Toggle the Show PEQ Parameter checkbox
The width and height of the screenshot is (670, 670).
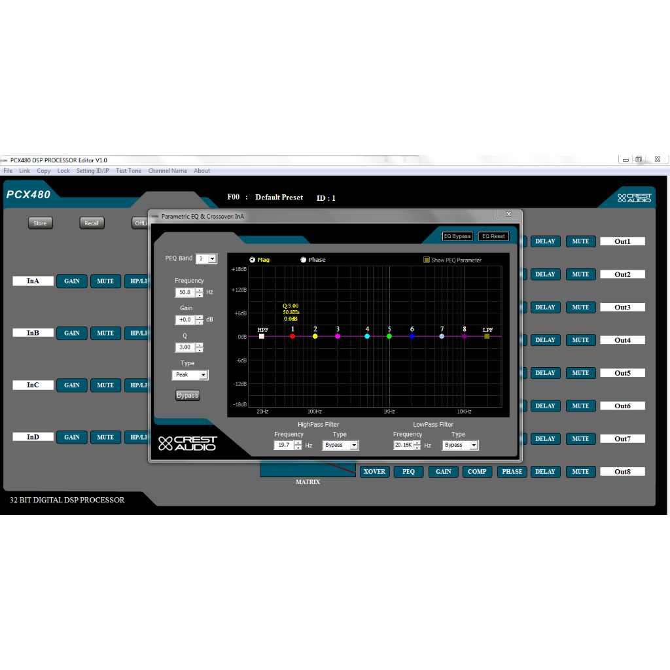pyautogui.click(x=427, y=259)
